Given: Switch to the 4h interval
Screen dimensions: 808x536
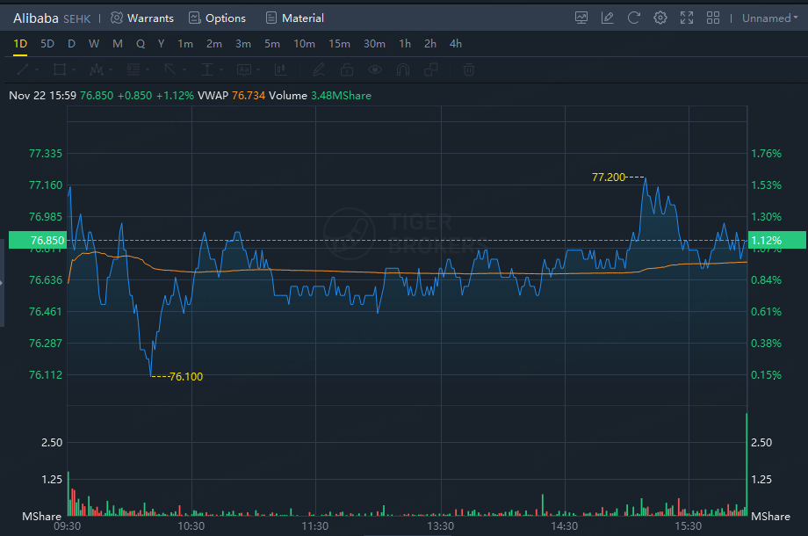Looking at the screenshot, I should [x=456, y=44].
